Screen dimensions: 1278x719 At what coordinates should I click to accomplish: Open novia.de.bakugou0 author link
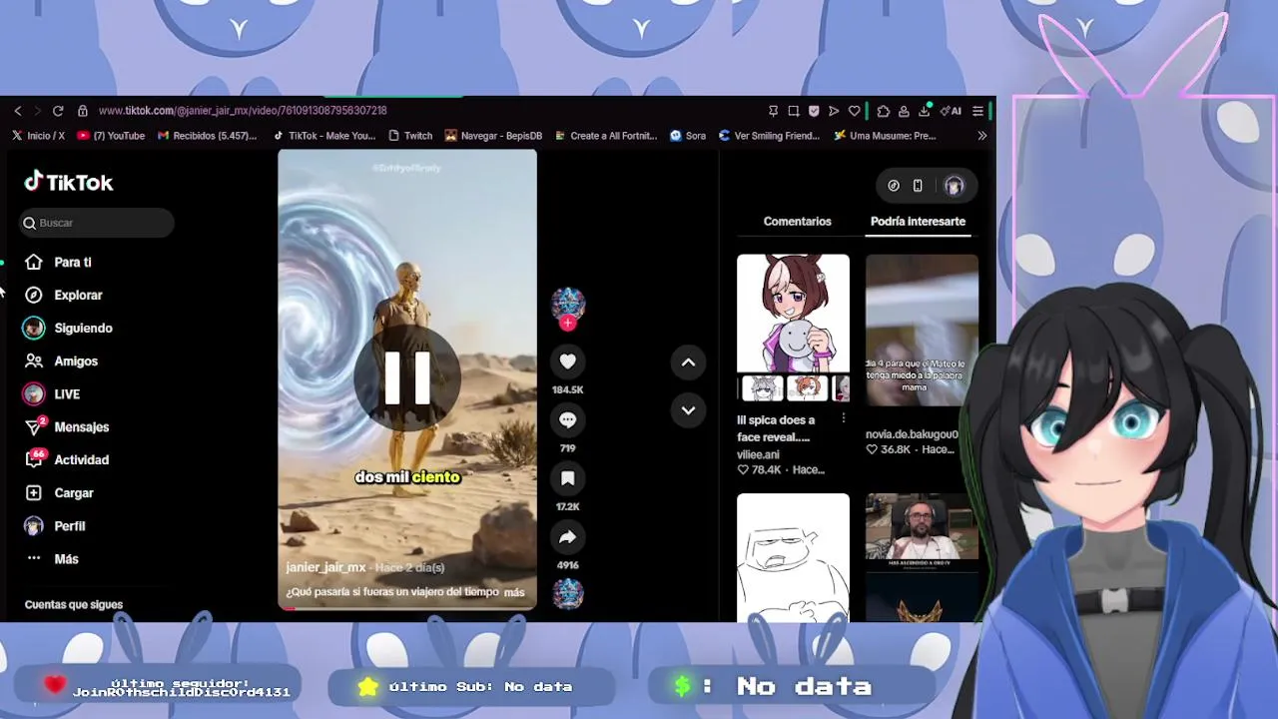click(x=912, y=434)
